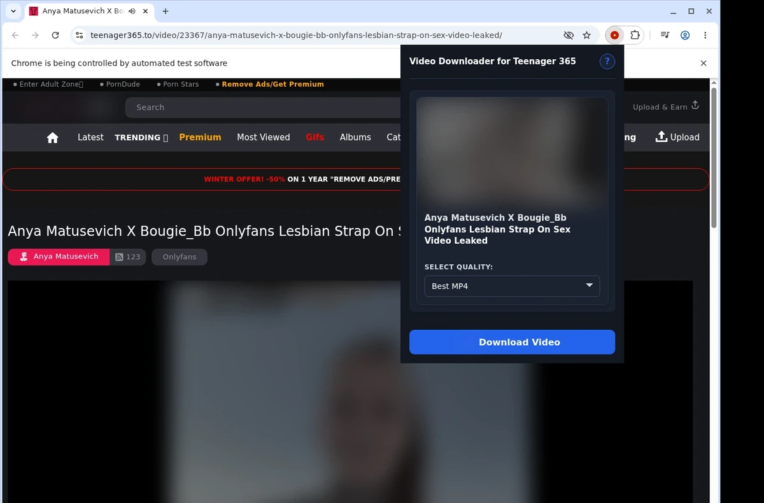Screen dimensions: 764x503
Task: Click the page video title heading
Action: (204, 231)
